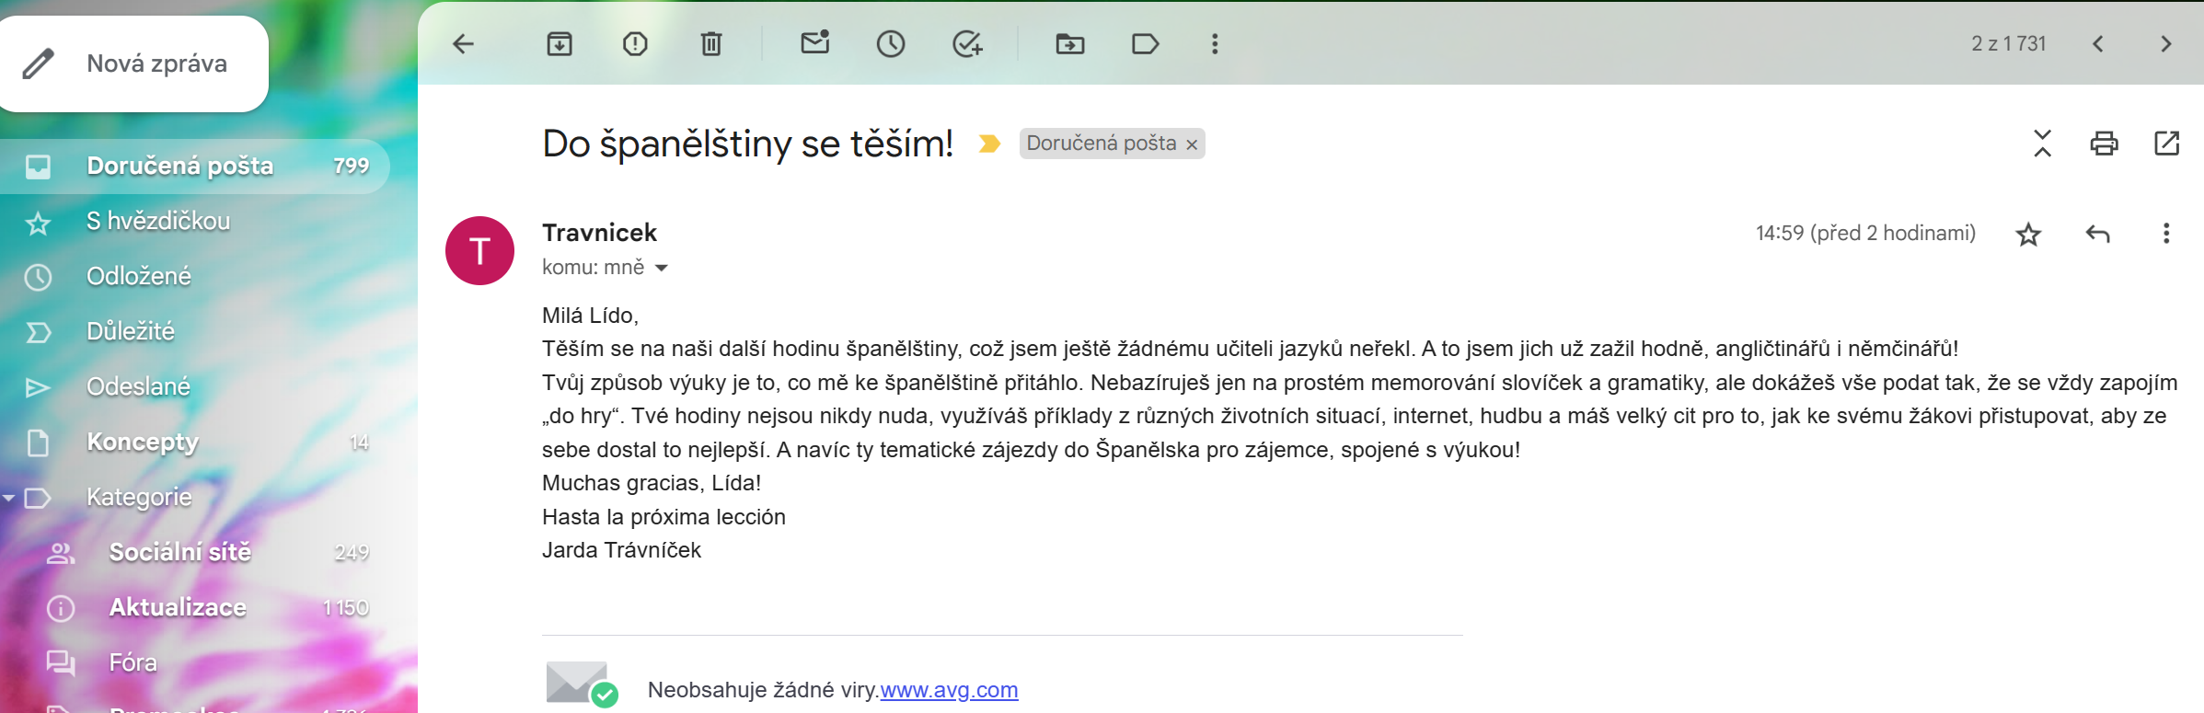
Task: Mark the email as unread
Action: coord(815,43)
